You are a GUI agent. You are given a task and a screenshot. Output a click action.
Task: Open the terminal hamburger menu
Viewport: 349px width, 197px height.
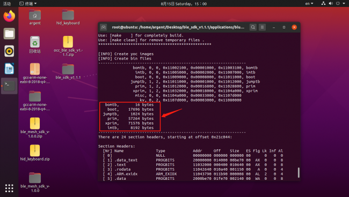(262, 27)
